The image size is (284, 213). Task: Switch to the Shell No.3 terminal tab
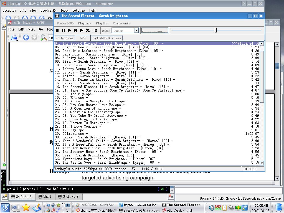pos(22,197)
